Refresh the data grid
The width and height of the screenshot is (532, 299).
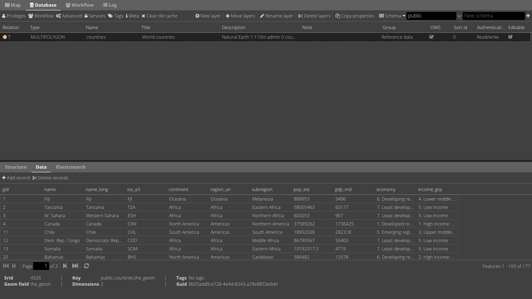[x=86, y=266]
